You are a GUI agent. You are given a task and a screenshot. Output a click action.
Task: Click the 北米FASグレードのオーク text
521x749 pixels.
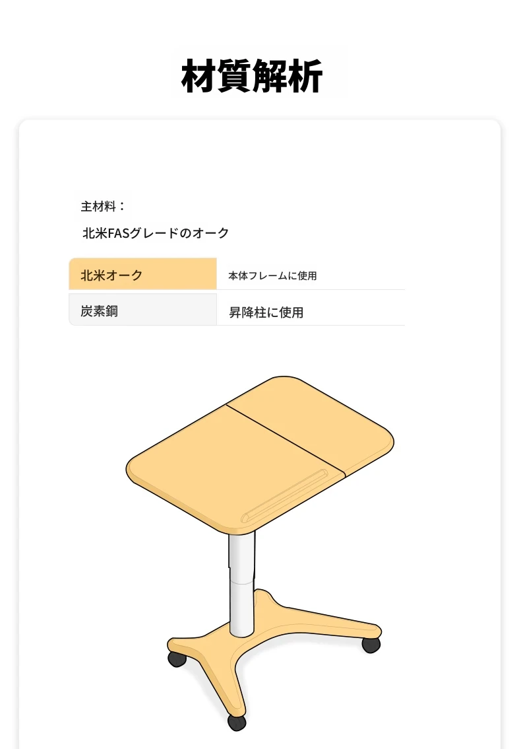(156, 232)
